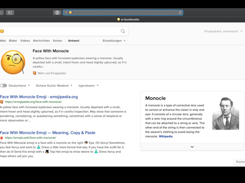Expand the Monocle info box chevron

(x=192, y=147)
